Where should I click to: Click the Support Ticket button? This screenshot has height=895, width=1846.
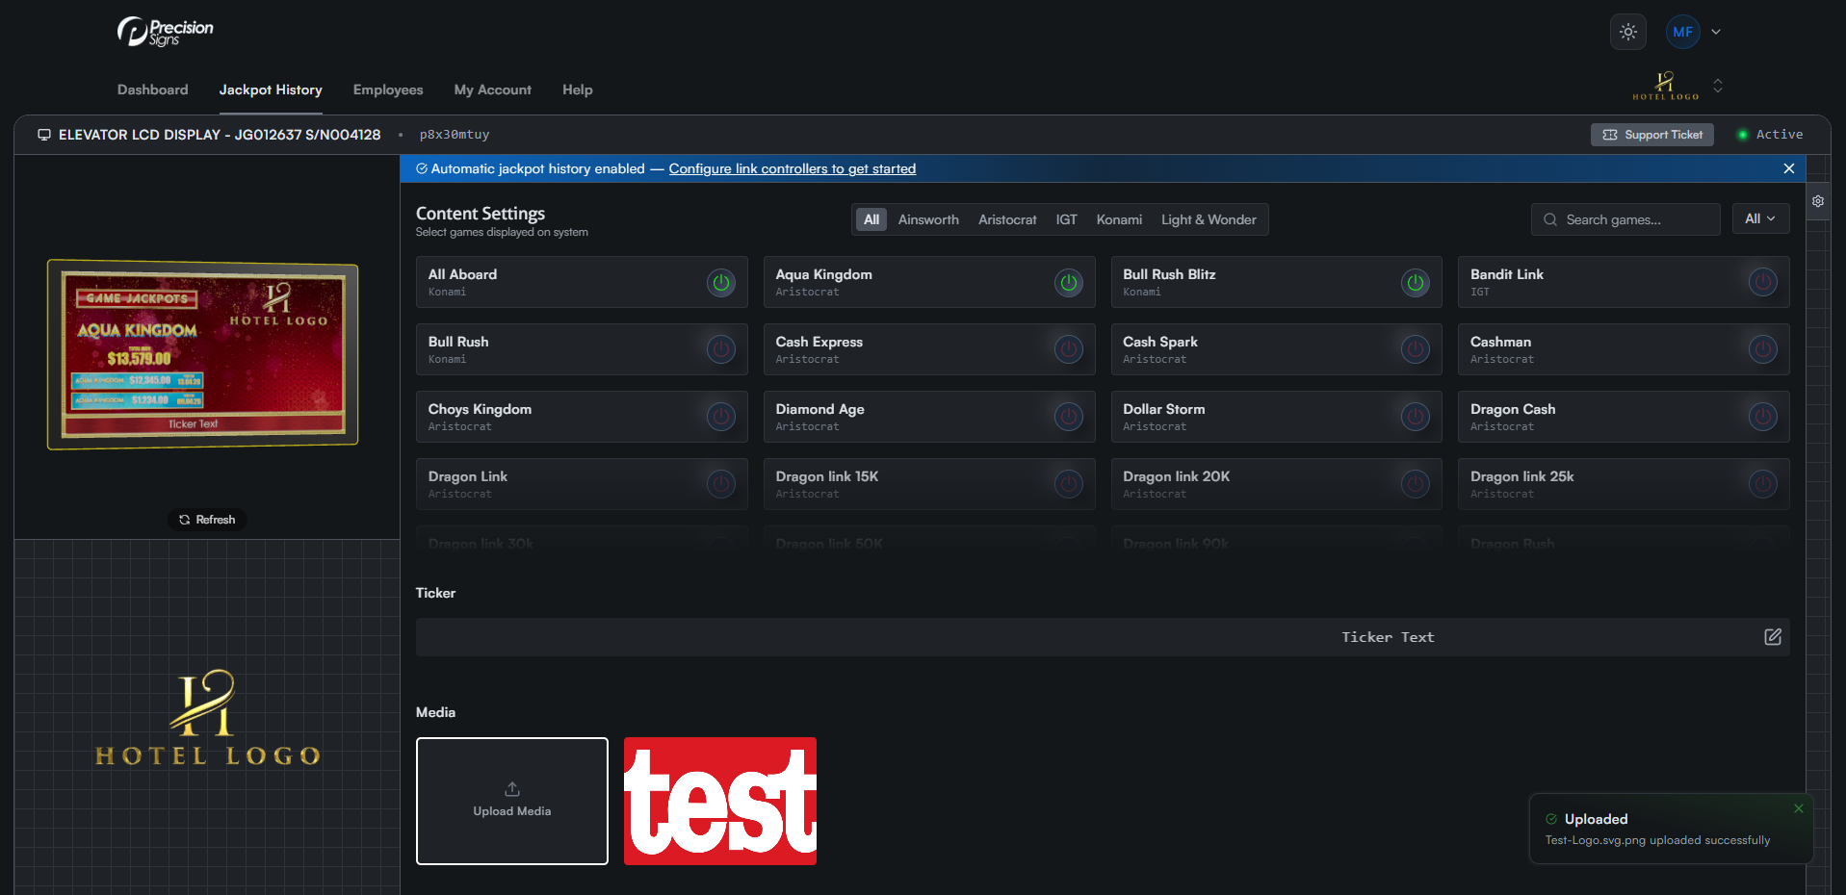click(x=1651, y=135)
